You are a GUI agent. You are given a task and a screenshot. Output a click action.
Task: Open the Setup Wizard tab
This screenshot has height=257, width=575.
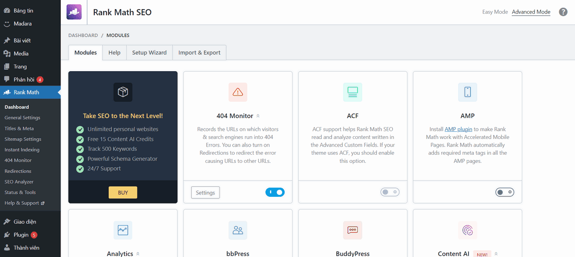point(149,53)
